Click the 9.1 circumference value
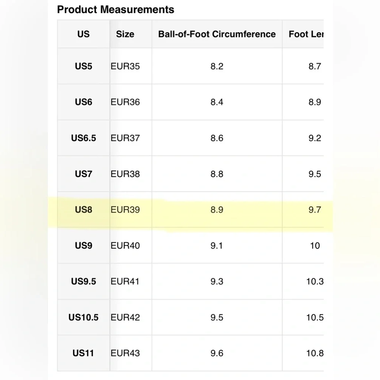The height and width of the screenshot is (380, 380). tap(217, 245)
